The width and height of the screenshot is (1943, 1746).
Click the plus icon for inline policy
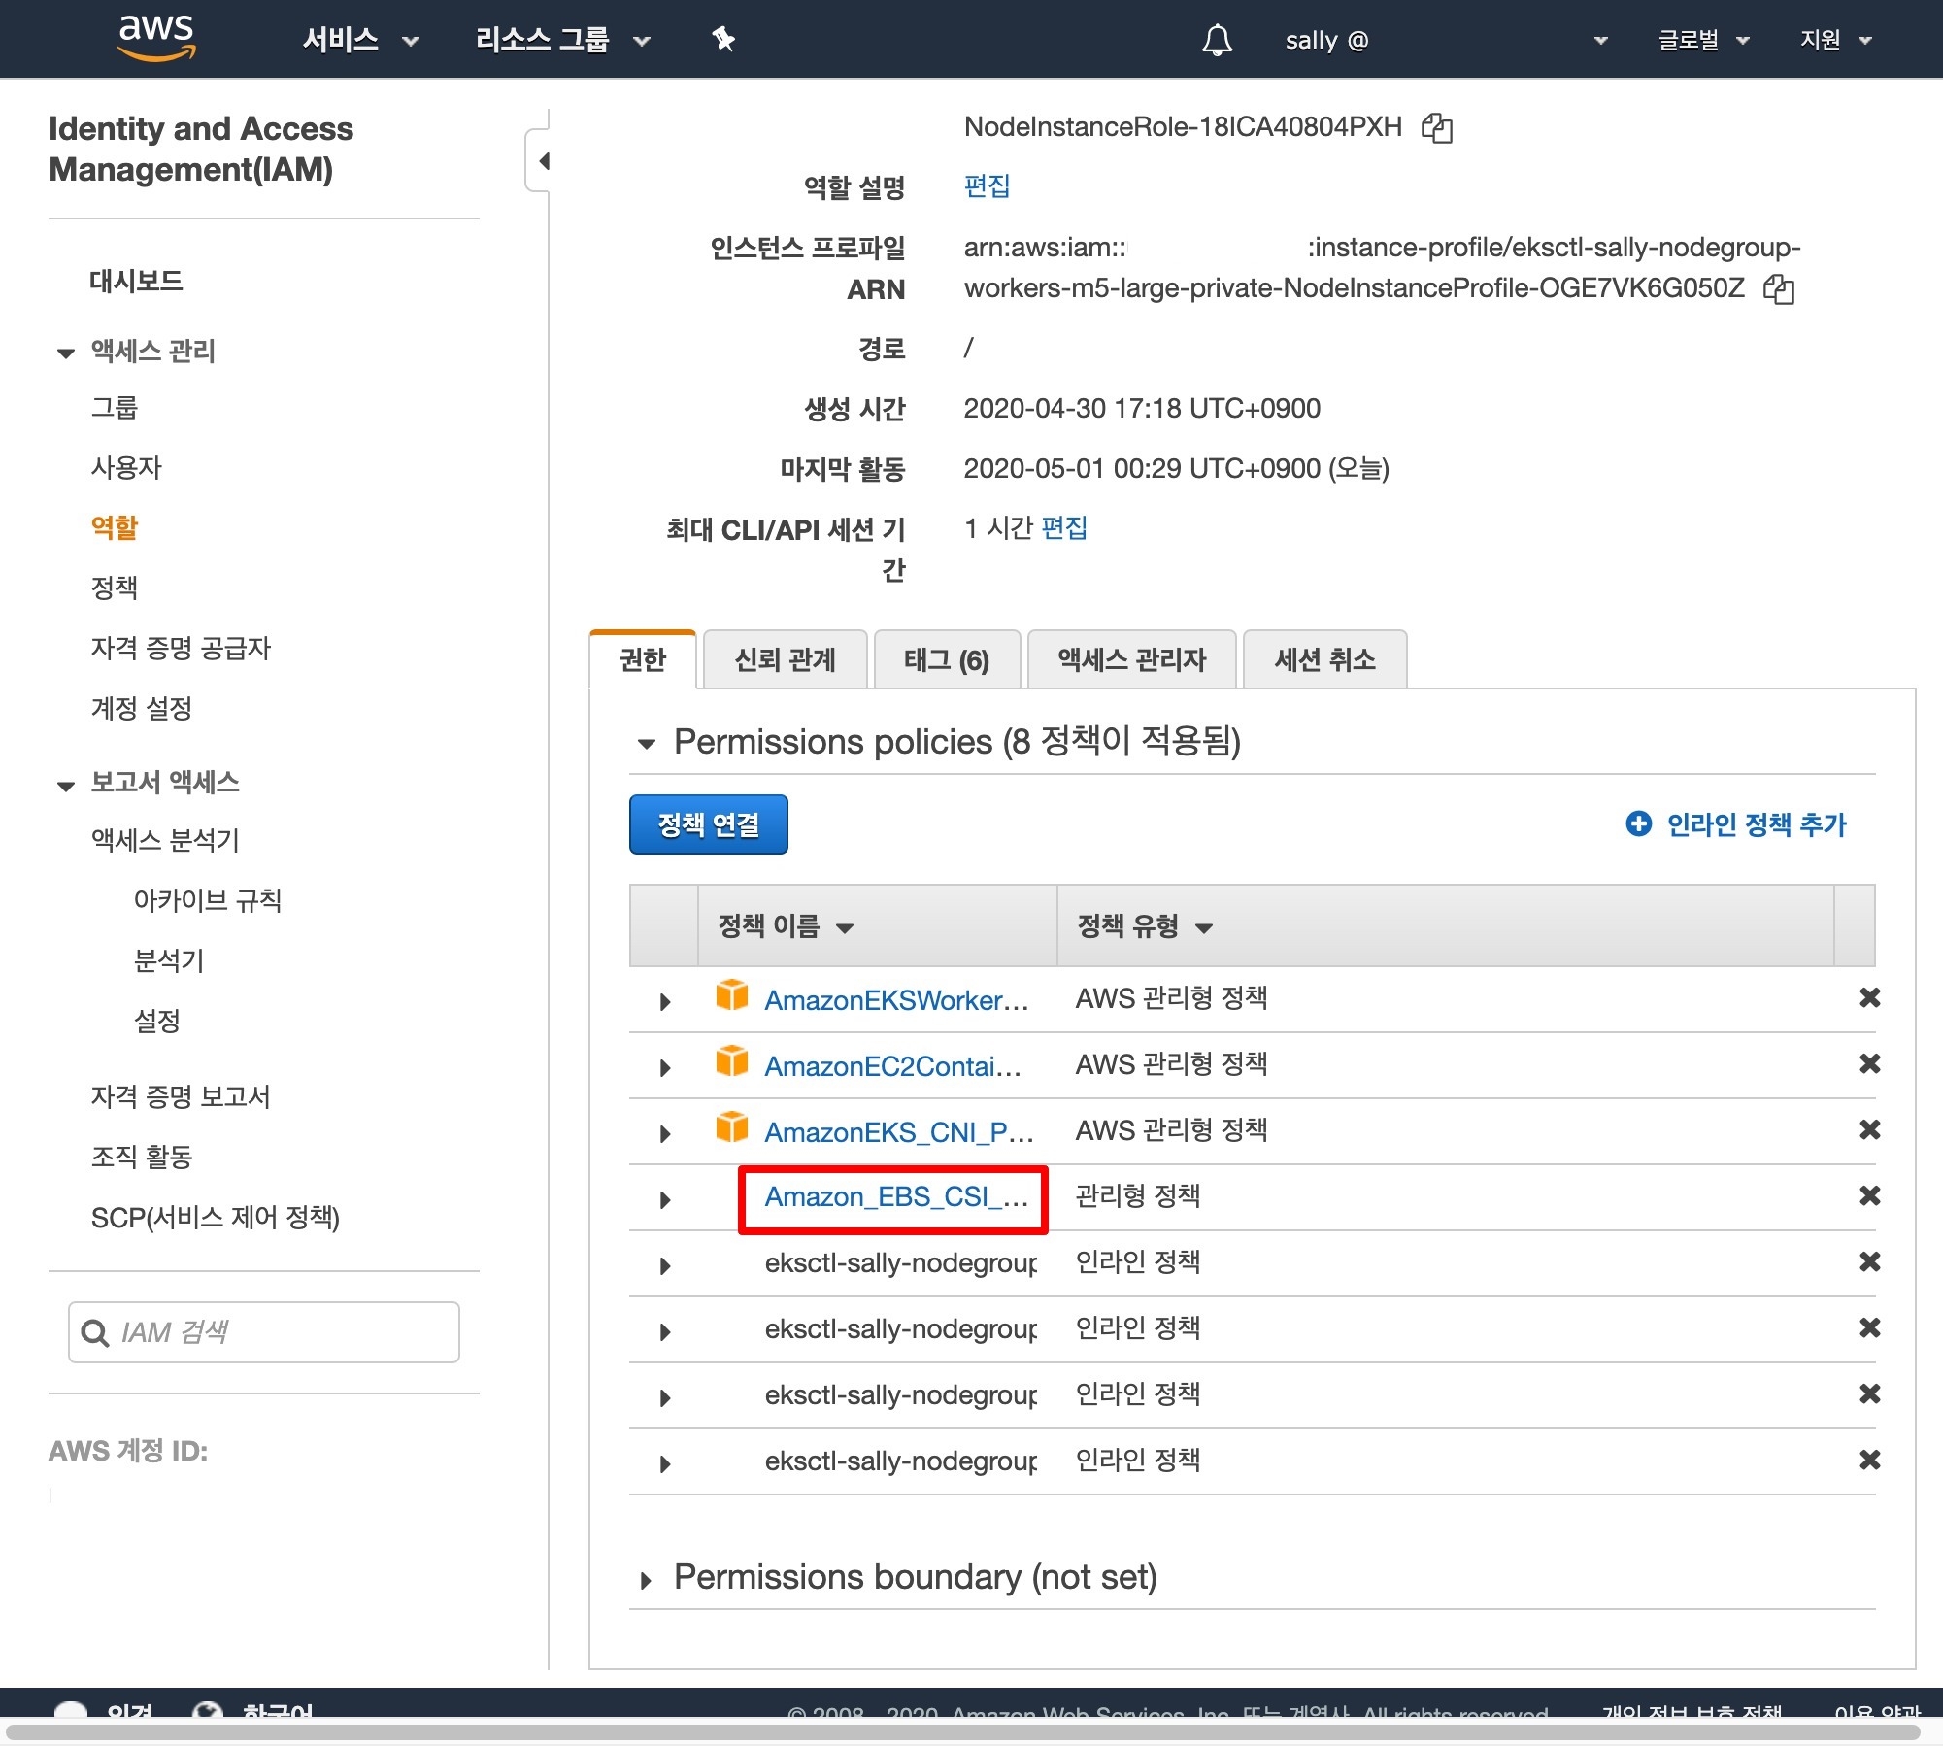[x=1638, y=823]
